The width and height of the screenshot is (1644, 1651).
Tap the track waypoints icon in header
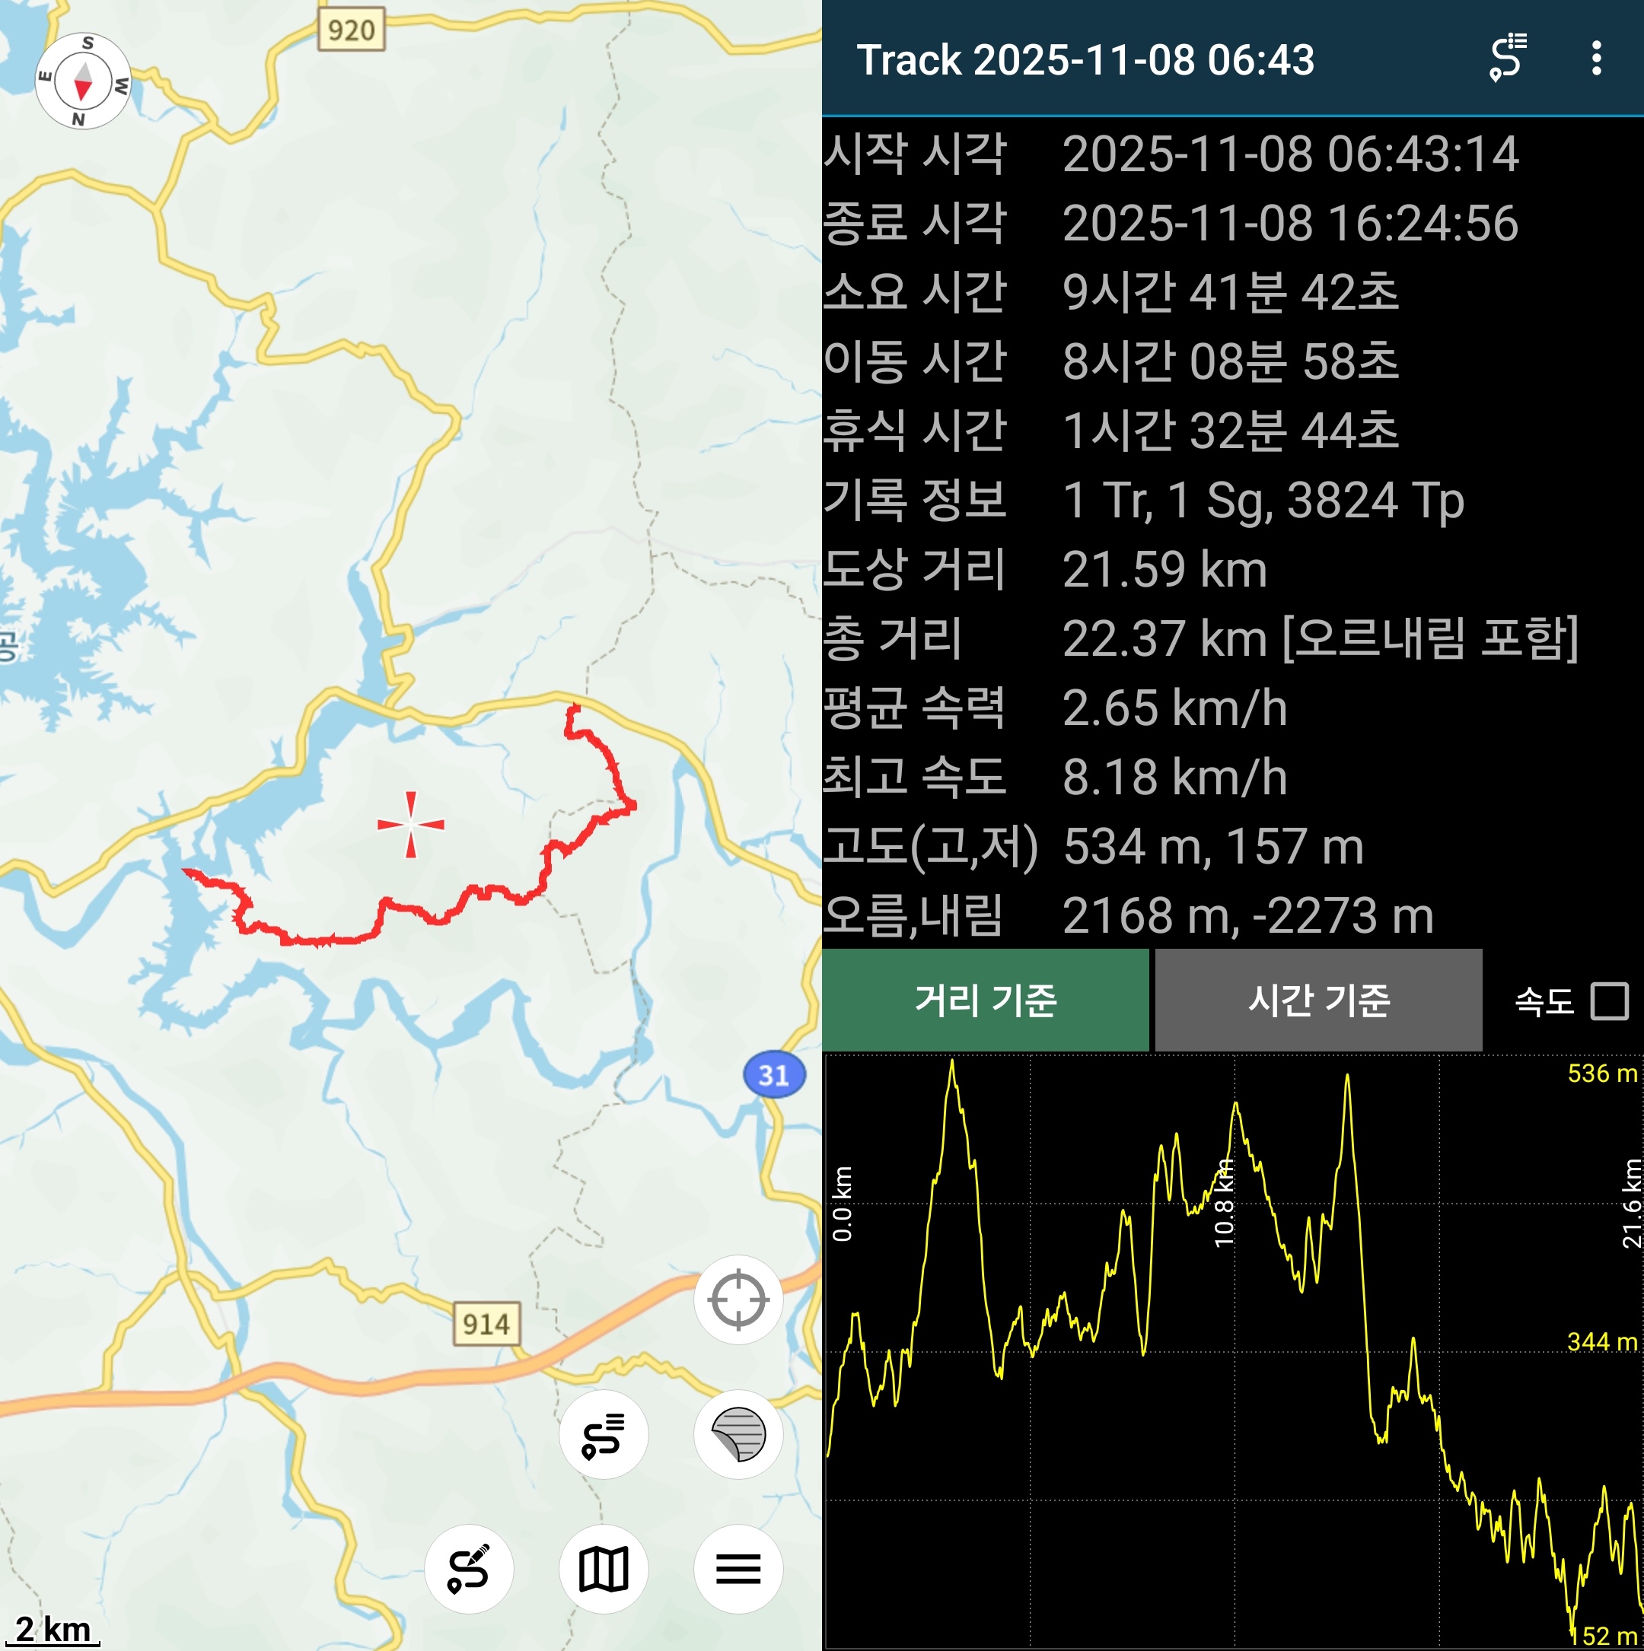point(1509,58)
